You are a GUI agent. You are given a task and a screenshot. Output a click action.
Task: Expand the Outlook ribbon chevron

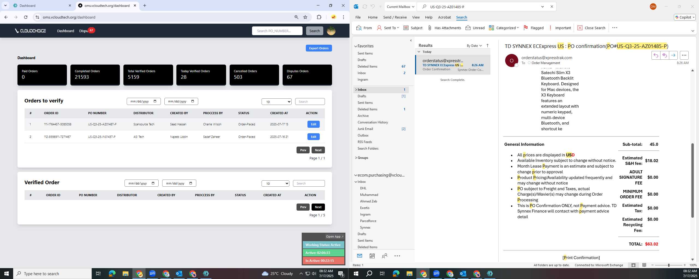point(692,31)
